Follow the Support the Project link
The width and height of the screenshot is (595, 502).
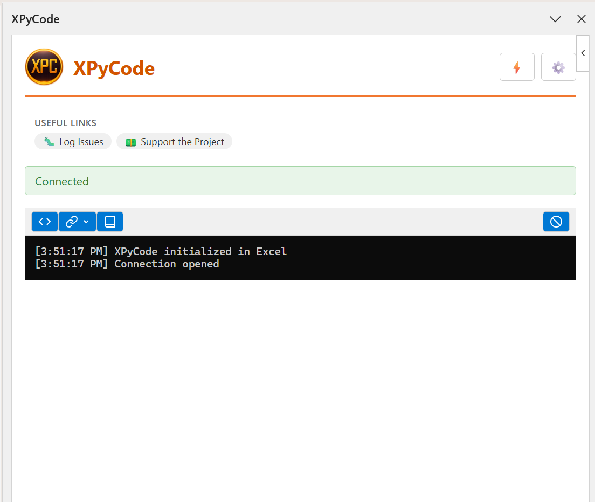182,142
